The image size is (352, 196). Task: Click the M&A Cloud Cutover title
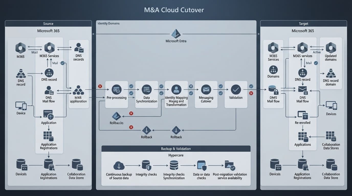click(x=174, y=10)
